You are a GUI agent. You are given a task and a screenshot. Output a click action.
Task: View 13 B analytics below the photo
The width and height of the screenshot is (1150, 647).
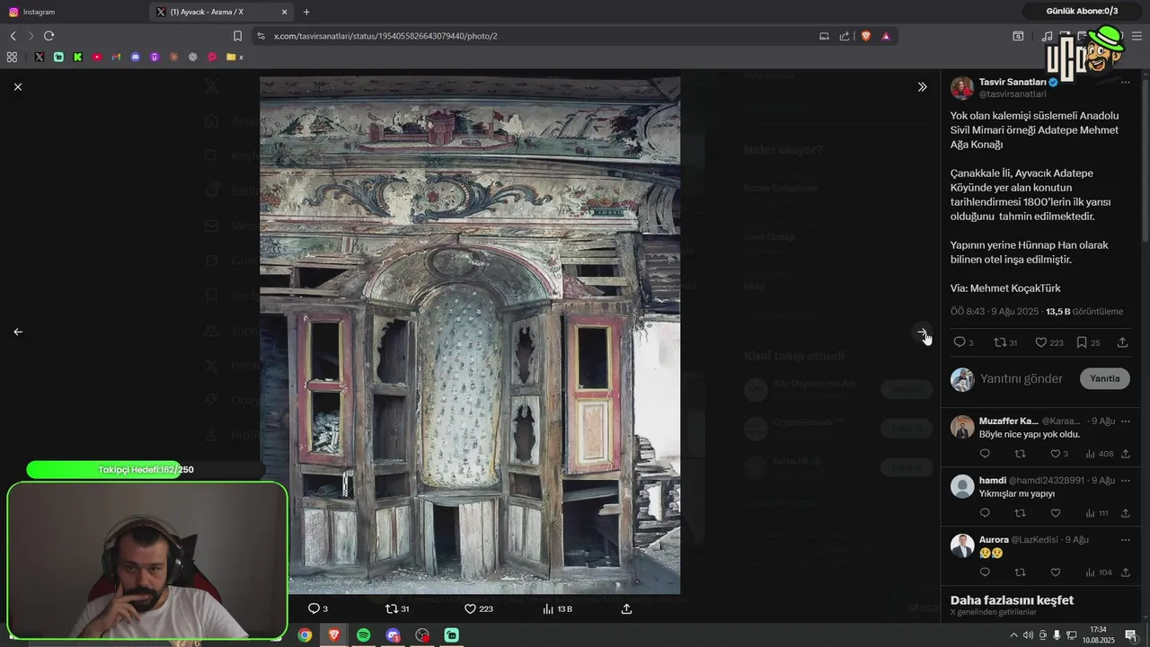[x=557, y=608]
